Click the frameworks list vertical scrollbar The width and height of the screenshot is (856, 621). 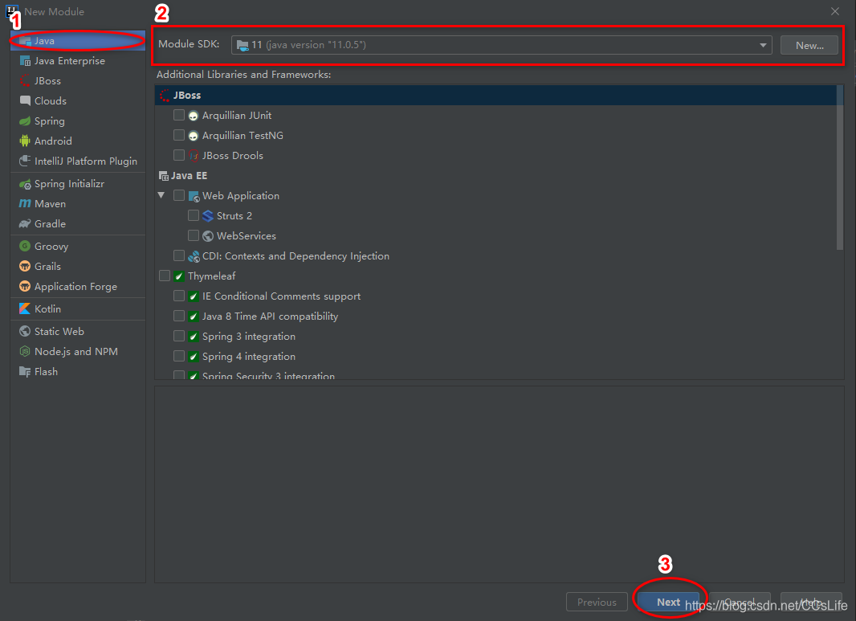pyautogui.click(x=840, y=168)
